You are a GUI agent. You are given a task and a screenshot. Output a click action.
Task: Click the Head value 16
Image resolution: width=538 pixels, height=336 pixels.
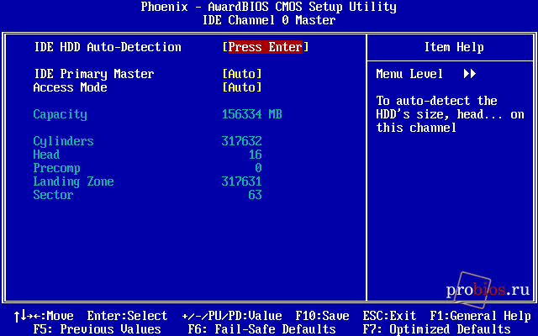click(x=256, y=155)
